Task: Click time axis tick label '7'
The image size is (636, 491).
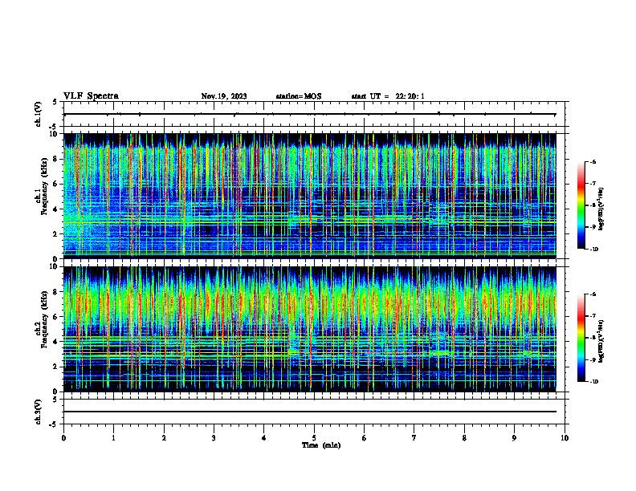Action: tap(414, 438)
